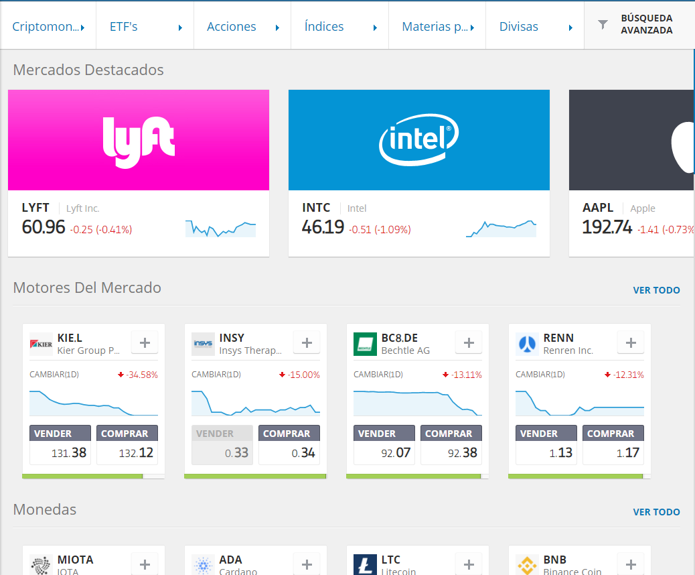Sell RENN at 1.13
Screen dimensions: 695x575
[546, 445]
